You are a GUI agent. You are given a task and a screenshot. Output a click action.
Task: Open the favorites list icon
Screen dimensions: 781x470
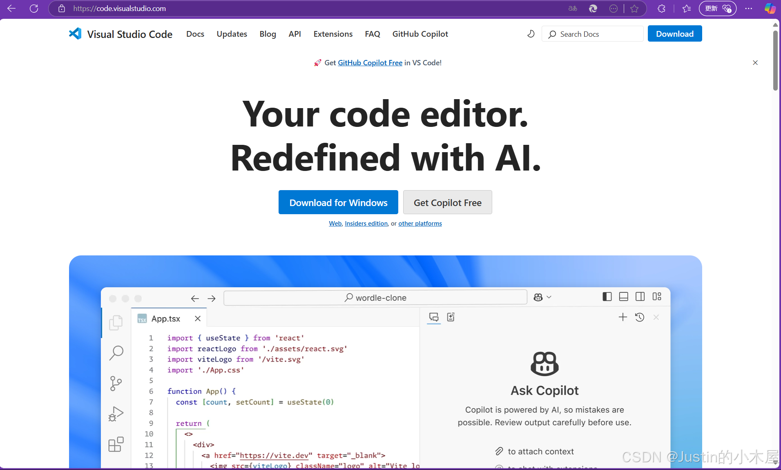pos(687,8)
